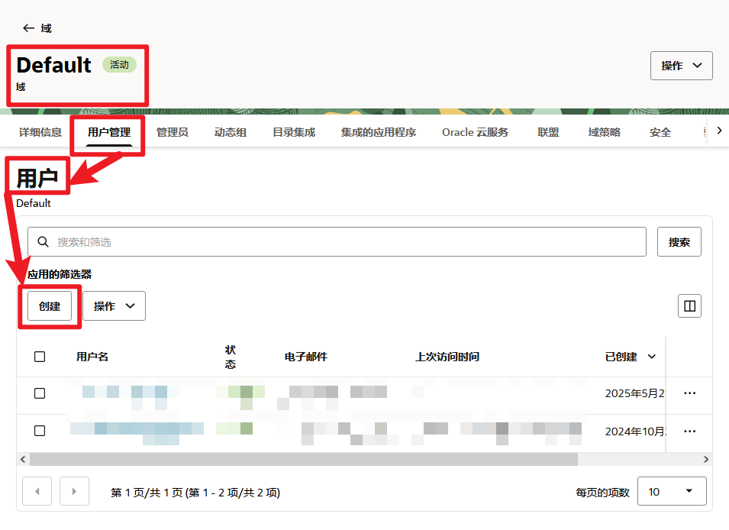Open the 联盟 tab
Image resolution: width=729 pixels, height=530 pixels.
tap(548, 133)
